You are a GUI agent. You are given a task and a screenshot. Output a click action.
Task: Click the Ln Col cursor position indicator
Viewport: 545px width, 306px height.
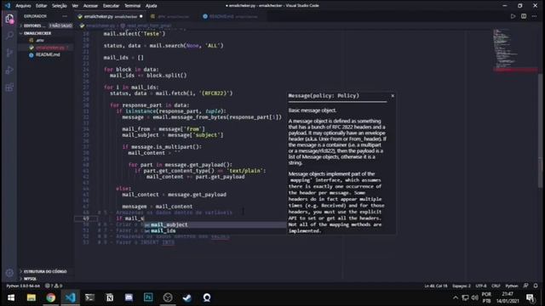point(435,286)
